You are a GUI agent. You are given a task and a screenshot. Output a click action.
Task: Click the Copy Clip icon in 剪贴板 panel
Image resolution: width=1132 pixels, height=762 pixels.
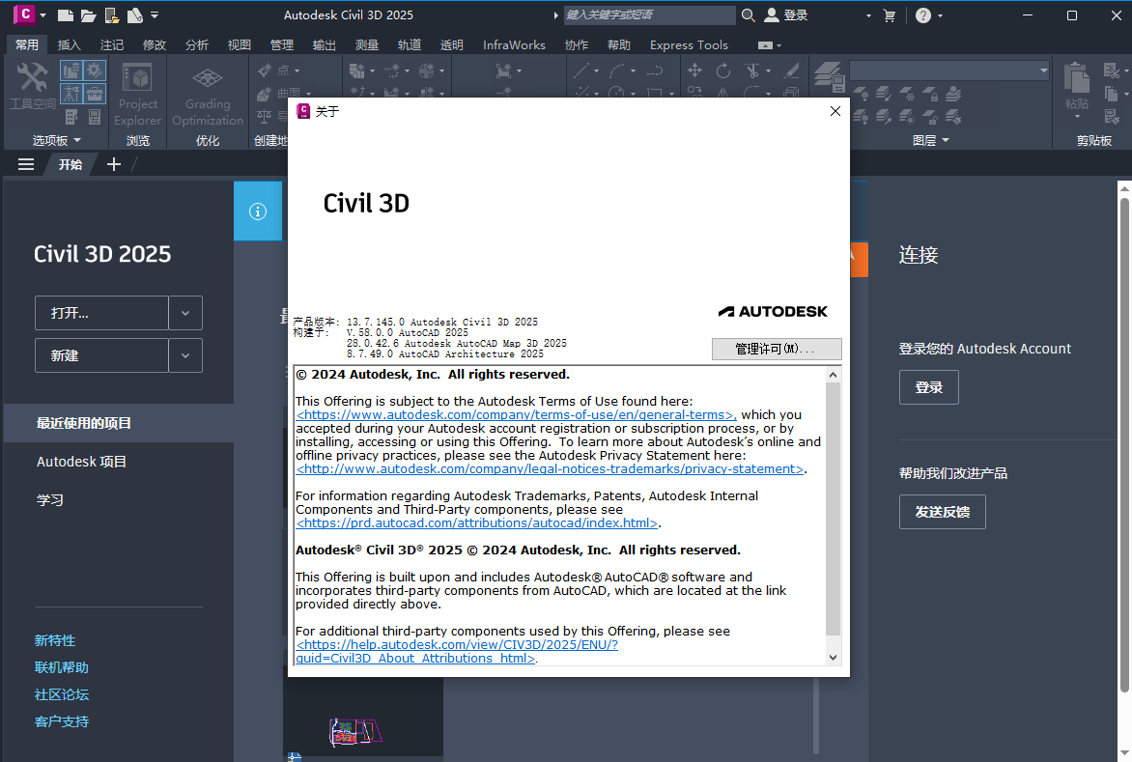[x=1111, y=94]
